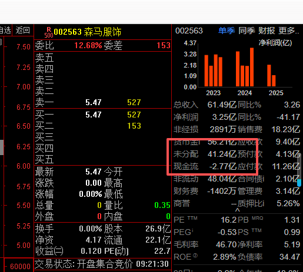Click the 002563 code in the finance panel
Screen dimensions: 303x272
tap(189, 31)
